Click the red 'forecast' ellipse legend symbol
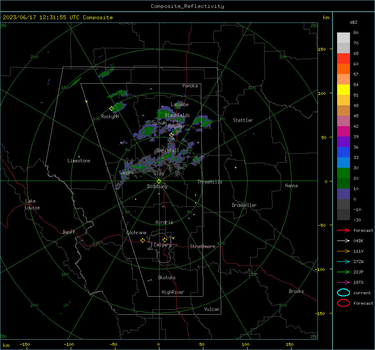 tap(343, 303)
